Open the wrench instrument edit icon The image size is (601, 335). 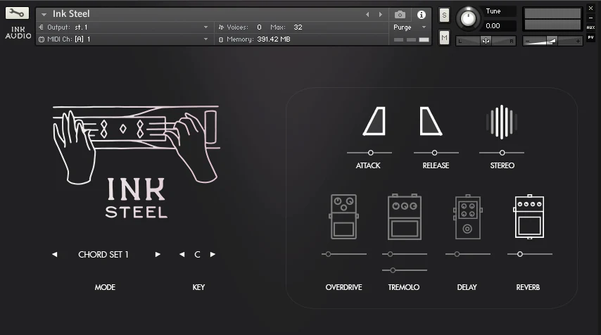tap(17, 13)
